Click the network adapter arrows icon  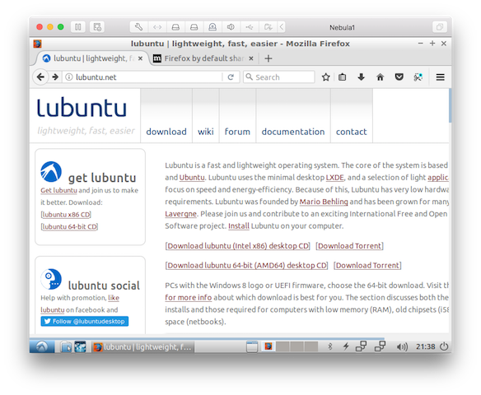coord(157,27)
